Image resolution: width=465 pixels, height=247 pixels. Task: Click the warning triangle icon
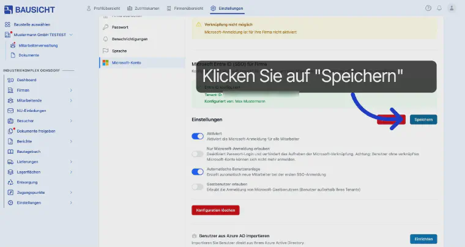(x=199, y=24)
